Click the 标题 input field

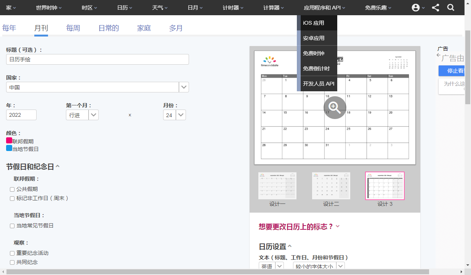click(x=98, y=59)
